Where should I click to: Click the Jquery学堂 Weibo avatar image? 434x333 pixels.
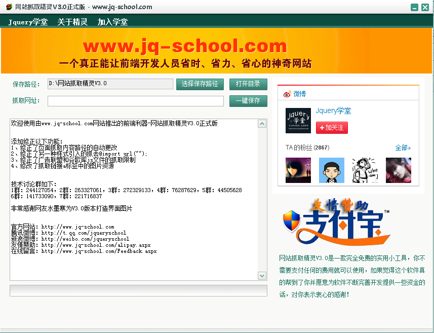point(299,121)
